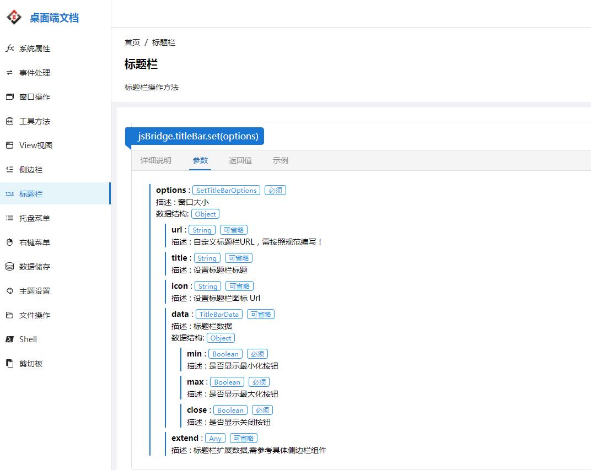Click the collapse-menu icon beside 侧边栏

coord(10,170)
